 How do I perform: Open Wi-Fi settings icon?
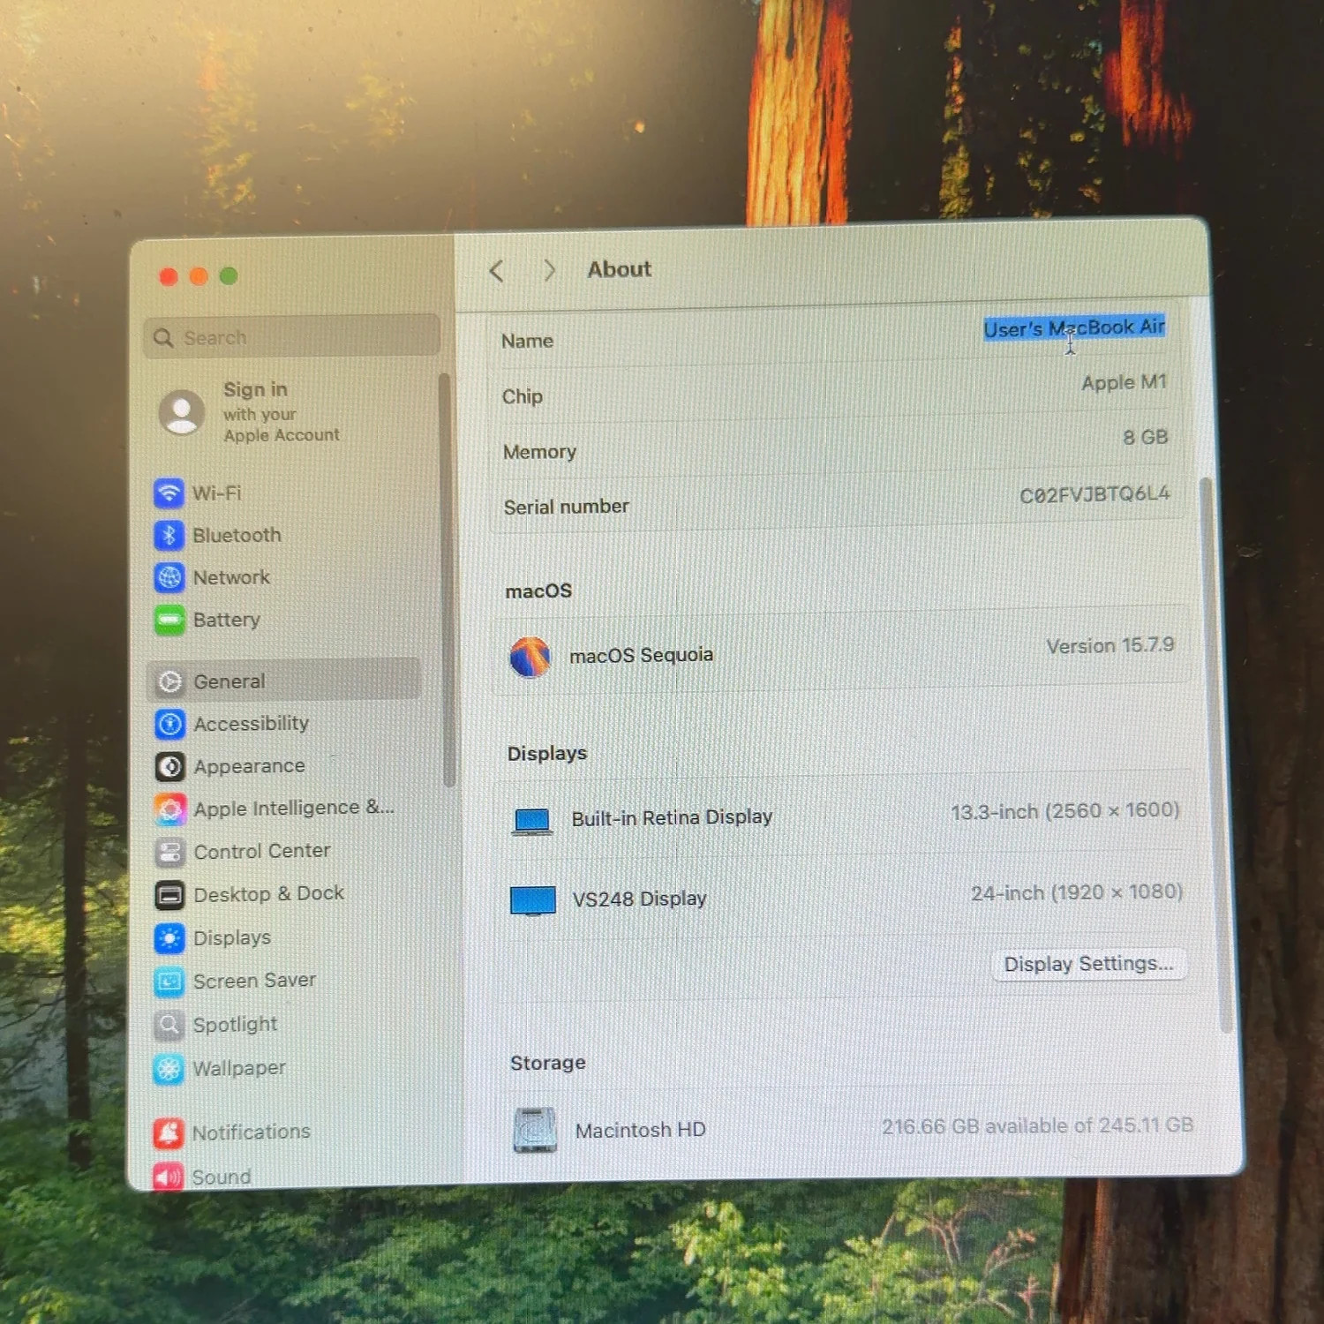tap(169, 493)
